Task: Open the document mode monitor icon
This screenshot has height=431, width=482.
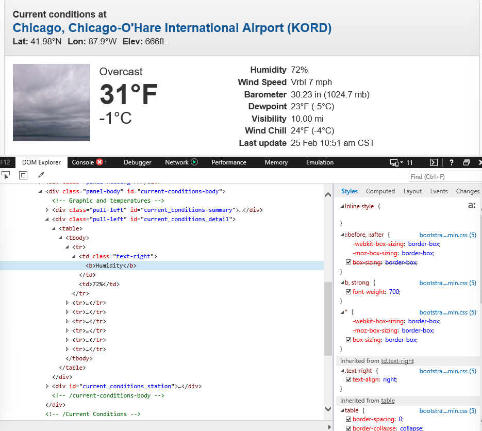Action: click(394, 162)
